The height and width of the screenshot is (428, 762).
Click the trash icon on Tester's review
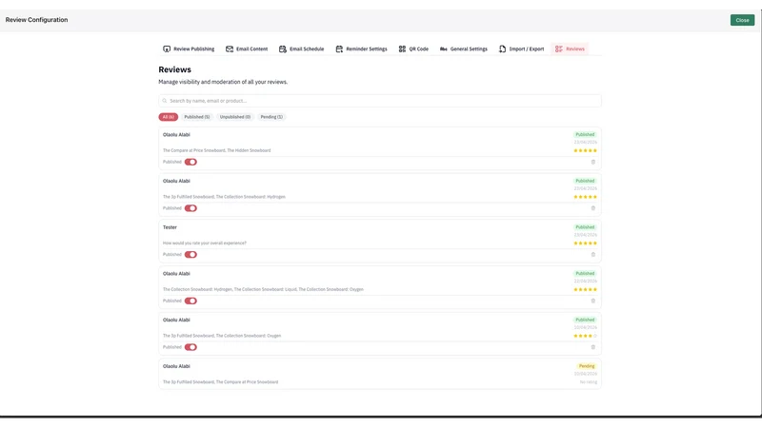592,255
